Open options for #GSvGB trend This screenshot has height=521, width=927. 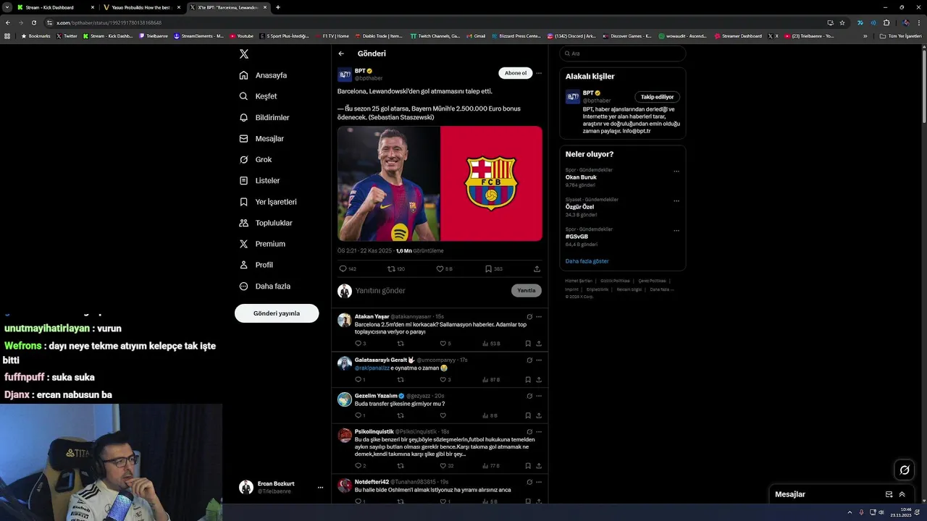click(x=676, y=231)
